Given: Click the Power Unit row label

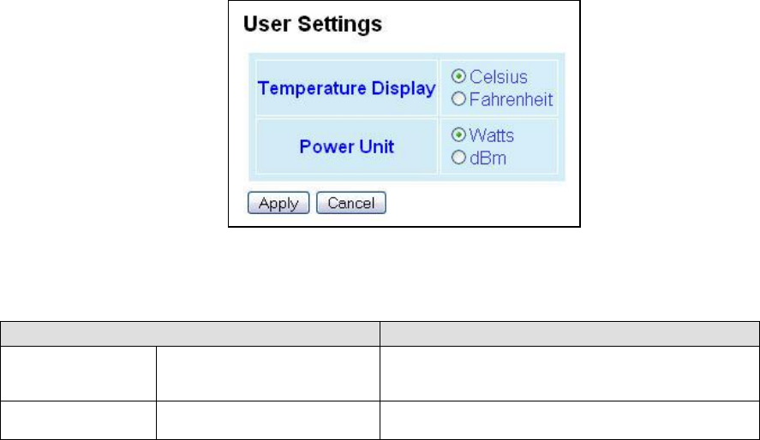Looking at the screenshot, I should pos(346,146).
